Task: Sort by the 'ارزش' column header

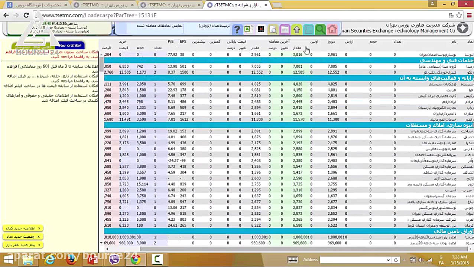Action: 349,42
